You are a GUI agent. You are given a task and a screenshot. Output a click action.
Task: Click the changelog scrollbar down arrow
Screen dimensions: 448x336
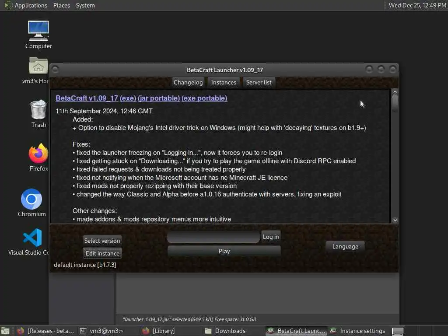(x=395, y=220)
